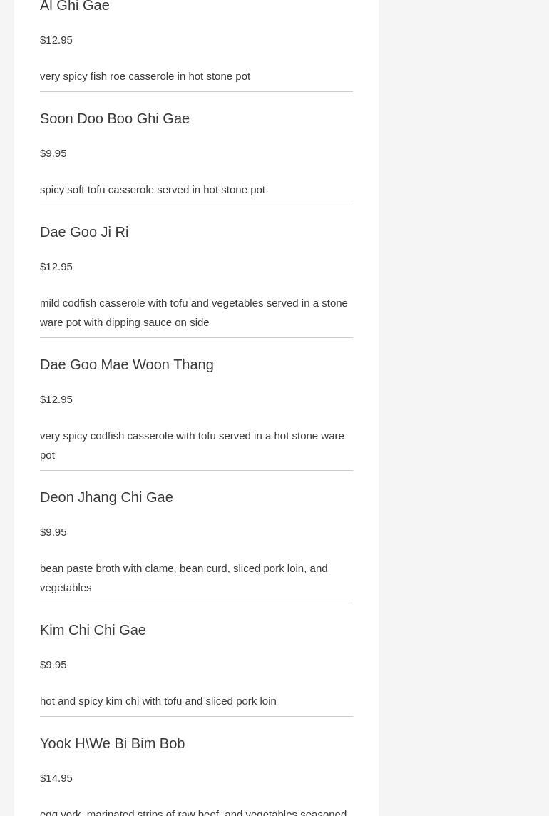Click the Yook H\We Bi Bim Bob heading
This screenshot has height=816, width=549.
click(x=112, y=743)
